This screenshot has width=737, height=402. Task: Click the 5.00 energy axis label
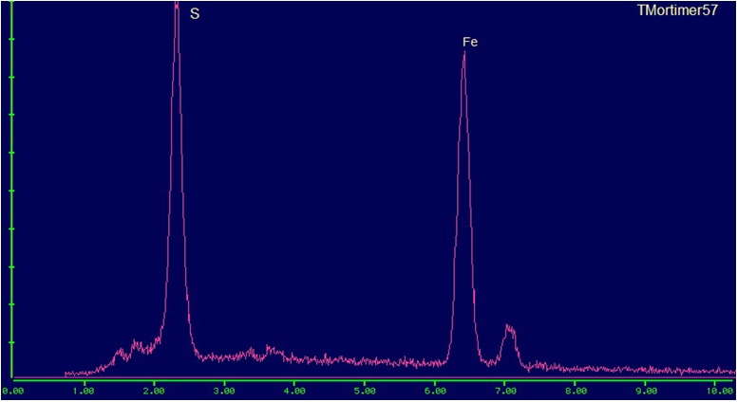[x=365, y=391]
